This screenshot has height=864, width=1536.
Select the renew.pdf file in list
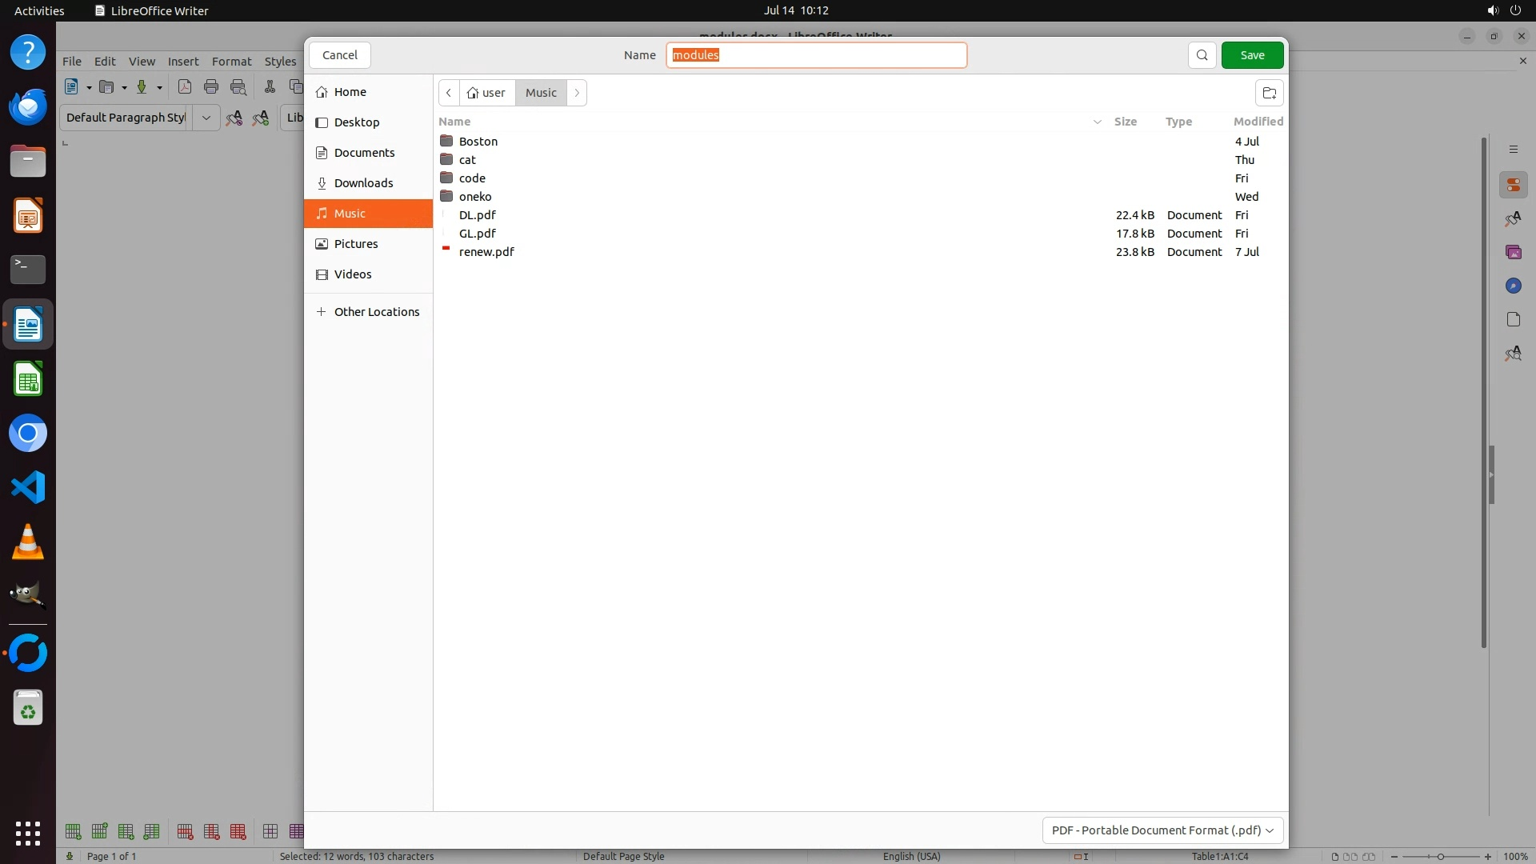point(486,252)
